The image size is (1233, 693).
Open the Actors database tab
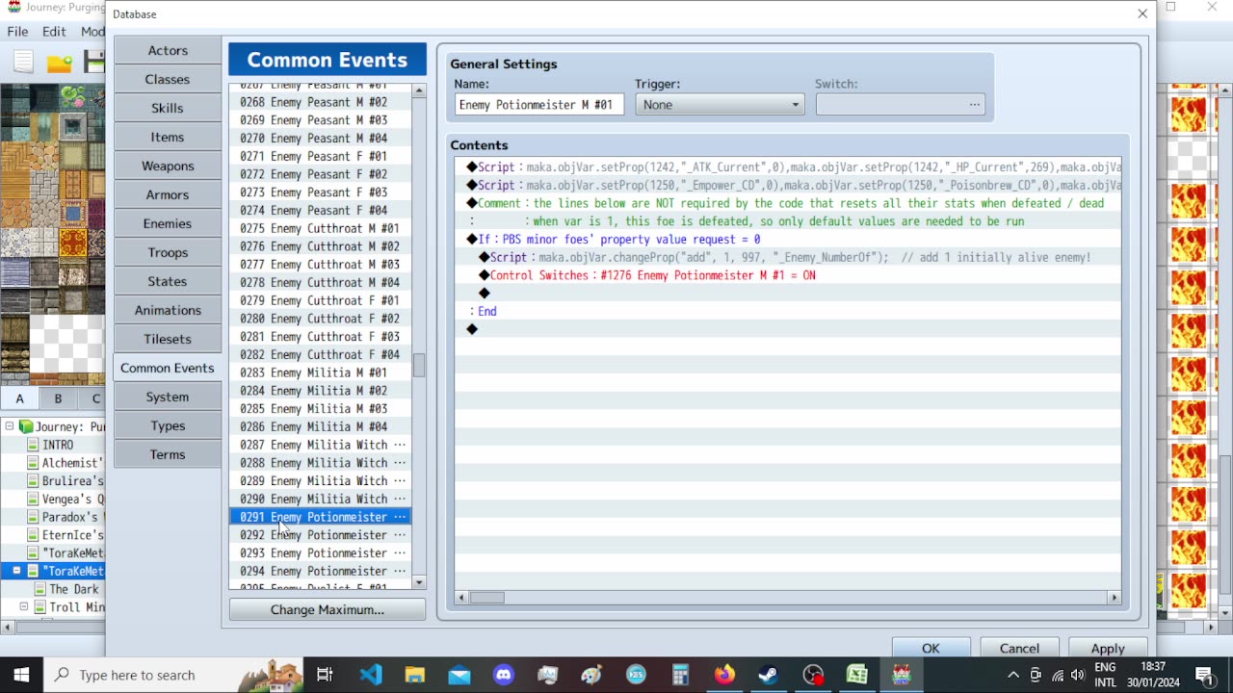tap(168, 50)
